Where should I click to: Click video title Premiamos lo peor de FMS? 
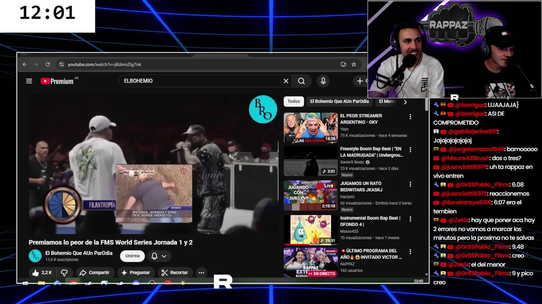point(111,242)
